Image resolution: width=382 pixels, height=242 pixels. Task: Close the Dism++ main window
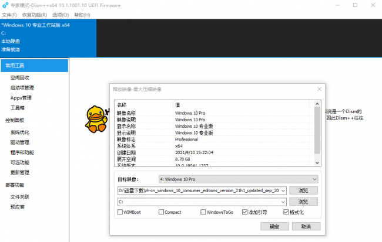click(x=373, y=5)
